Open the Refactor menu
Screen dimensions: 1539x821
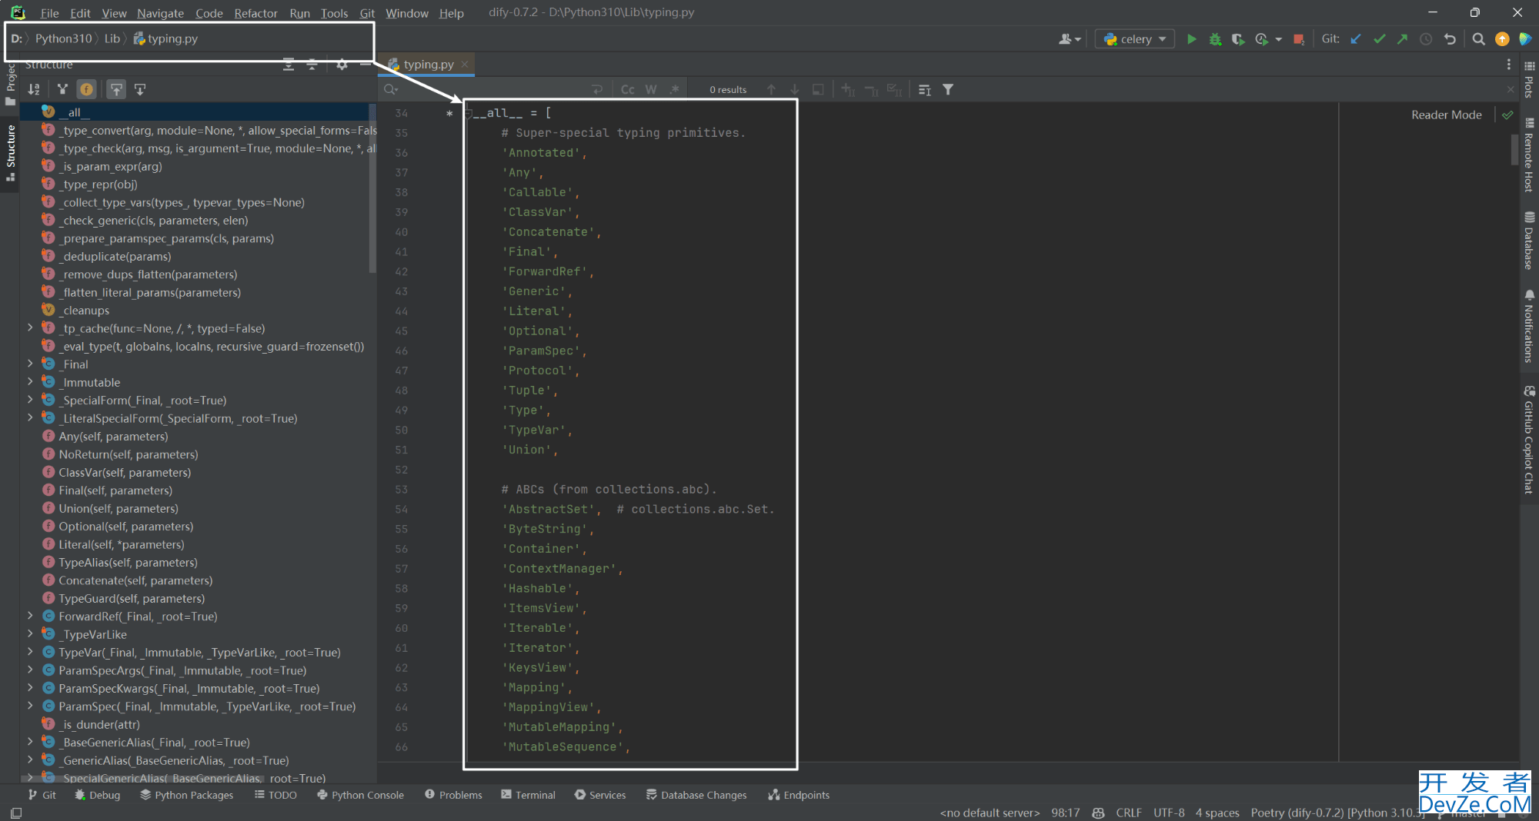pos(255,13)
